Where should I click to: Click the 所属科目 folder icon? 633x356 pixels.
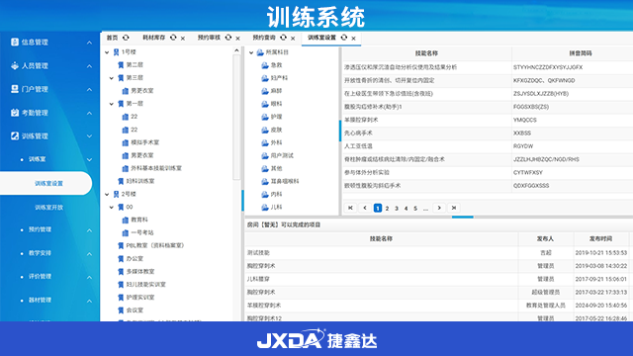click(260, 52)
